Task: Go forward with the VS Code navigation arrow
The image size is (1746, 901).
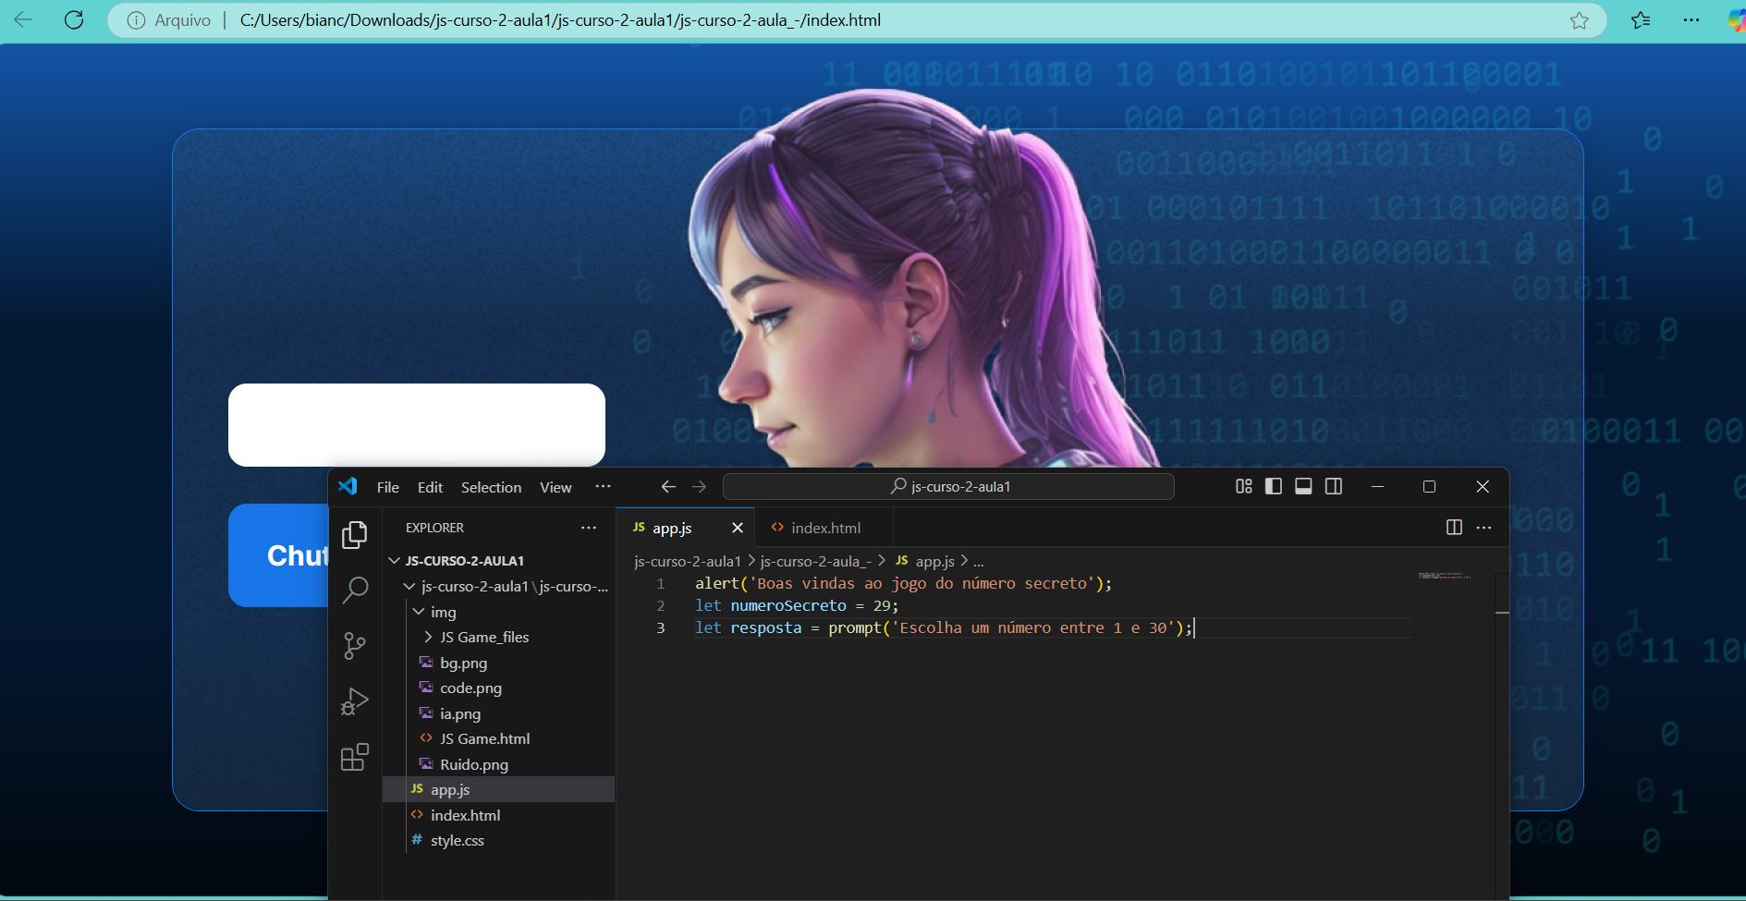Action: pos(699,486)
